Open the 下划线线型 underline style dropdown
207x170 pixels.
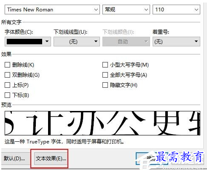(77, 41)
